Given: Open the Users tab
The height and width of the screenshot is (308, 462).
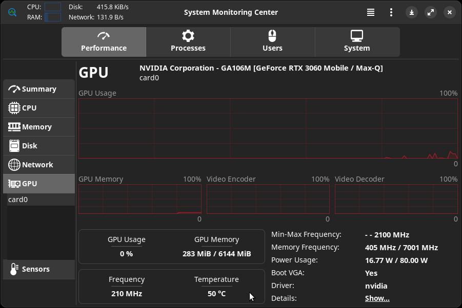Looking at the screenshot, I should (272, 41).
